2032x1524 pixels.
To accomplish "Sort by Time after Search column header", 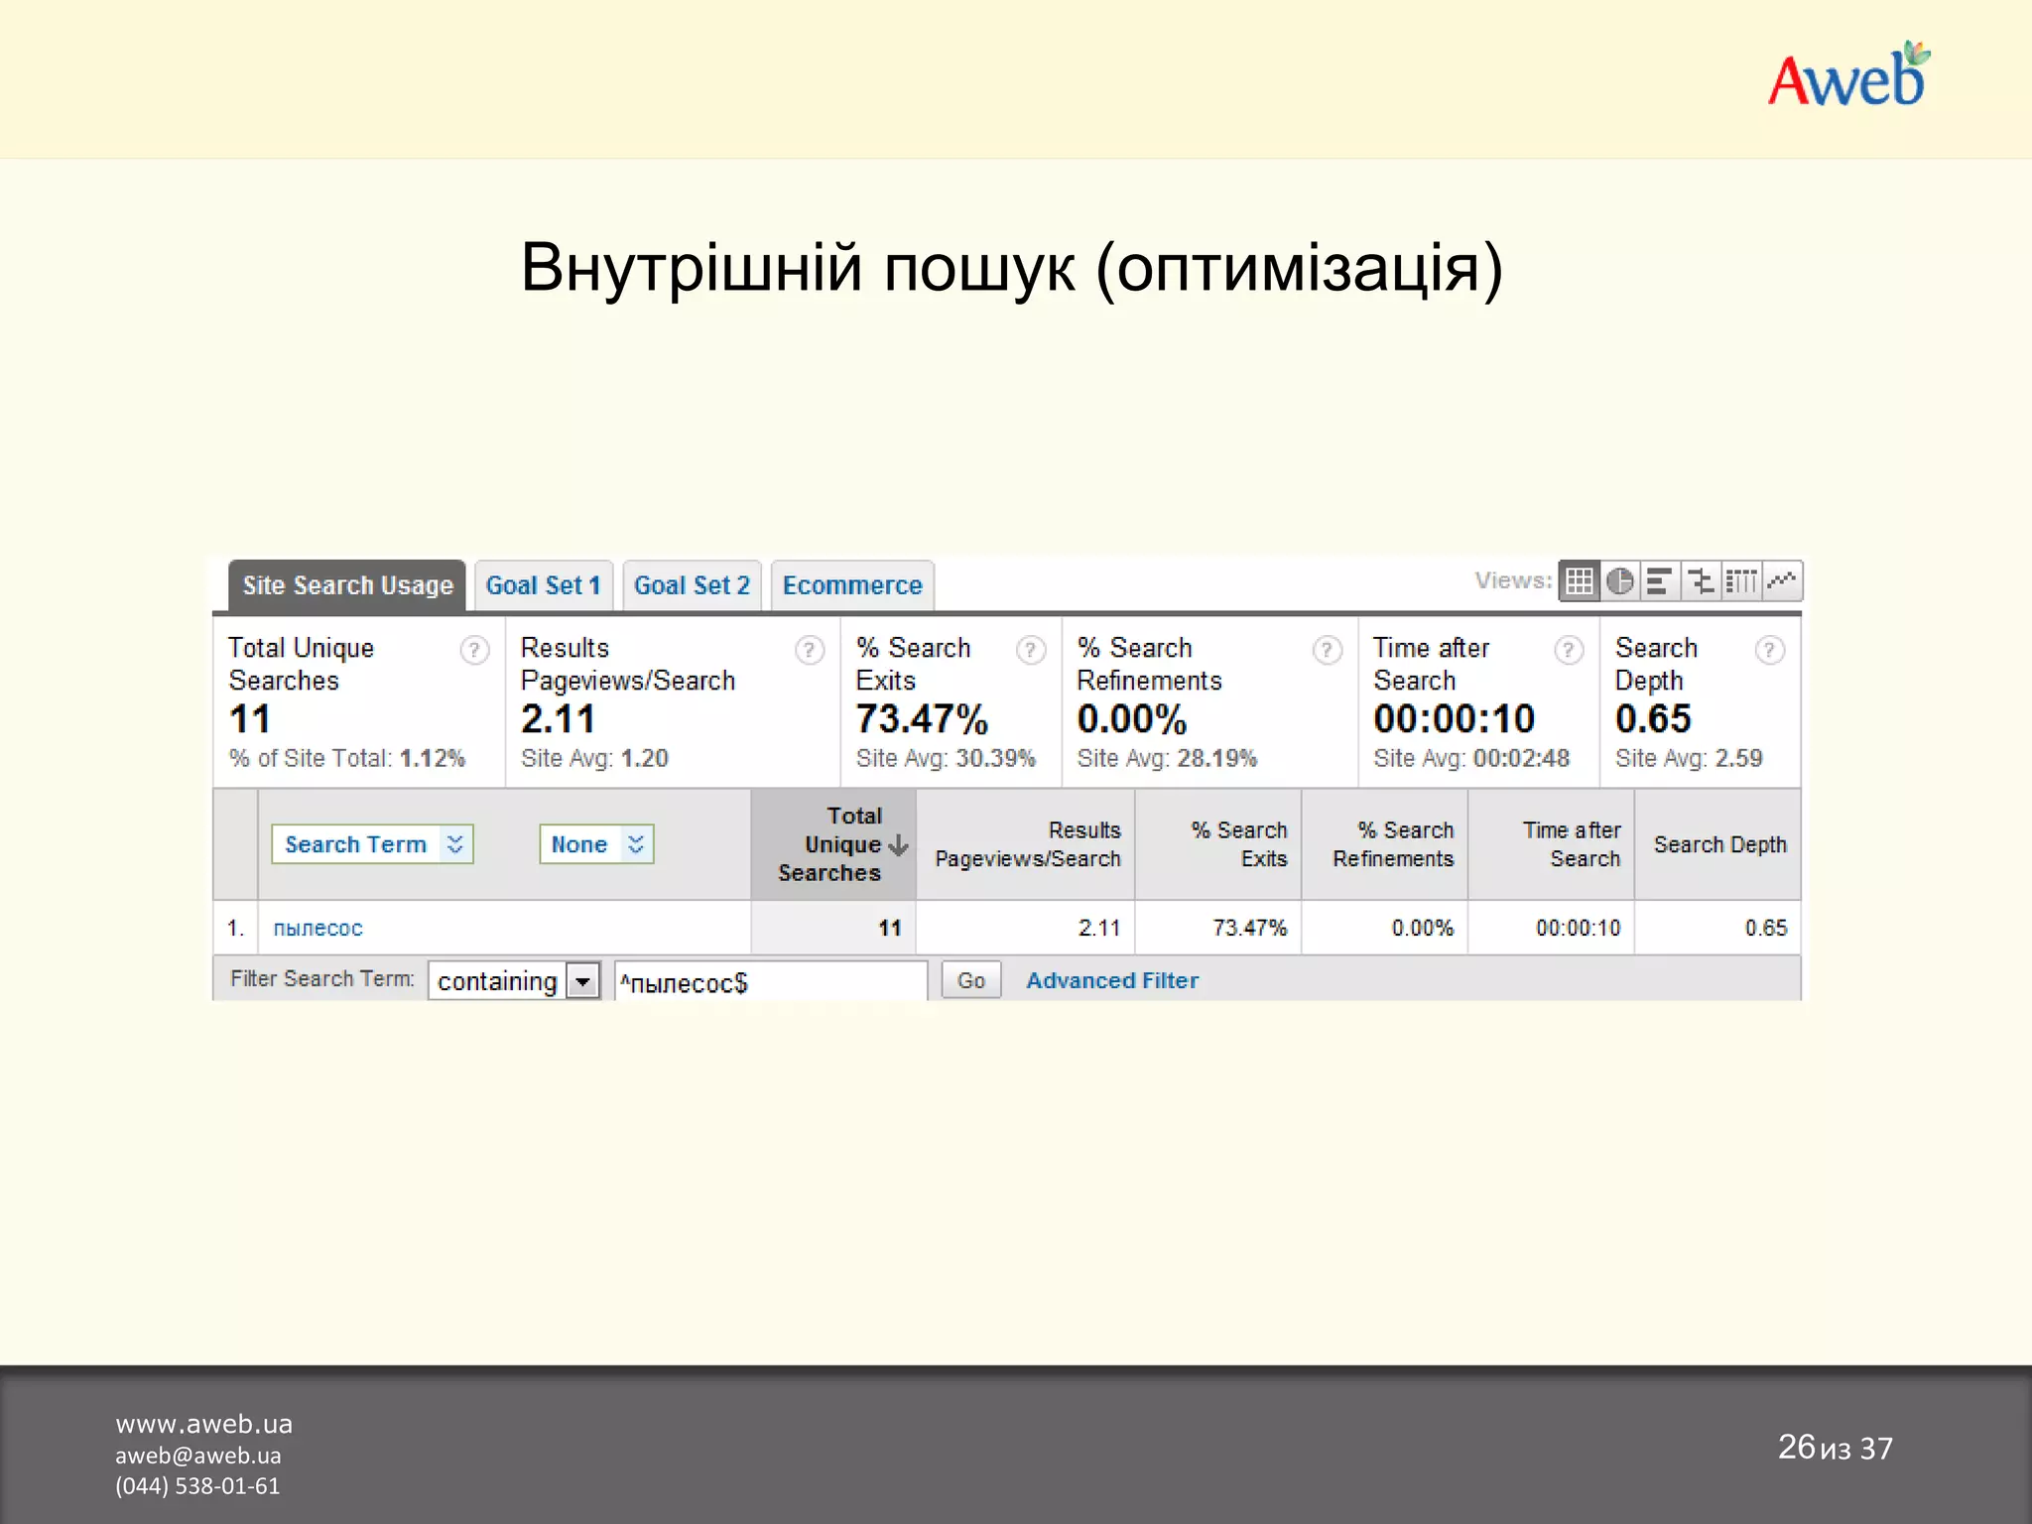I will coord(1552,844).
